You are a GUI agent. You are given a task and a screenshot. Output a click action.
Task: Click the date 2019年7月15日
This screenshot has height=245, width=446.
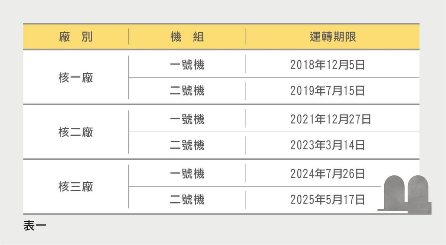click(x=327, y=91)
